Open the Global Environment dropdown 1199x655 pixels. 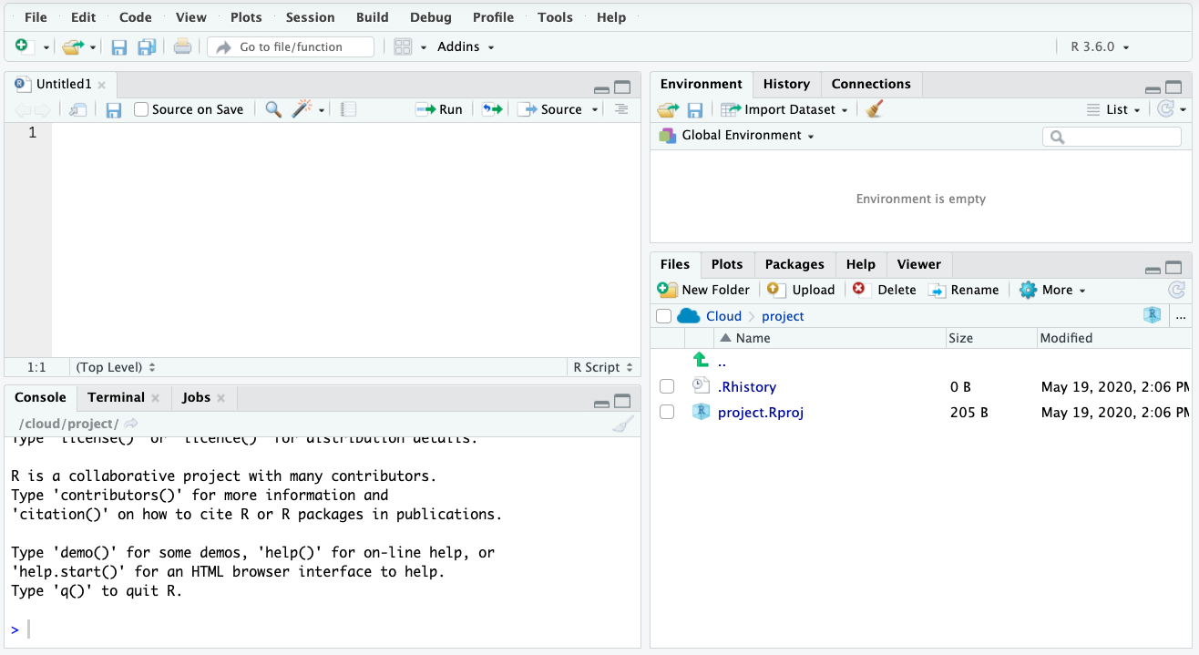point(747,135)
